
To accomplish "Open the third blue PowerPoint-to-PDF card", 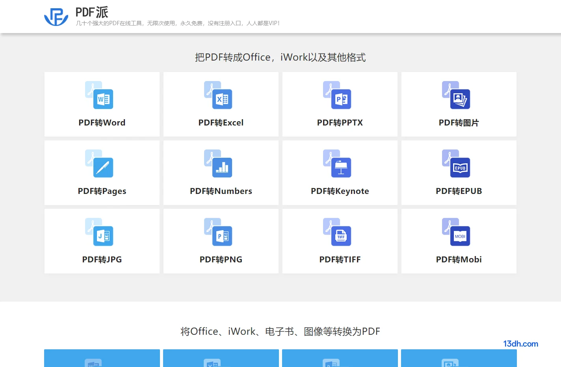I will point(340,358).
